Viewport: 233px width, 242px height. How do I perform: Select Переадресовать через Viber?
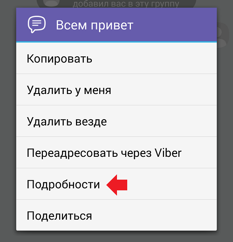coord(116,153)
